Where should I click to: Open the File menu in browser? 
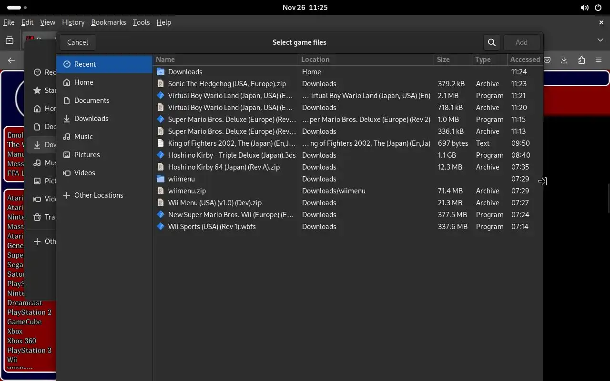click(x=9, y=22)
